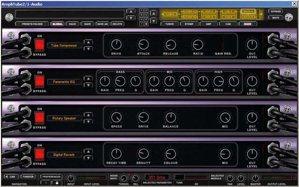
Task: Switch to the CAB module tab
Action: point(228,24)
